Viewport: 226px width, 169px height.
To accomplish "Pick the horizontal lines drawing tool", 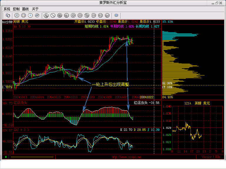I will pos(67,15).
